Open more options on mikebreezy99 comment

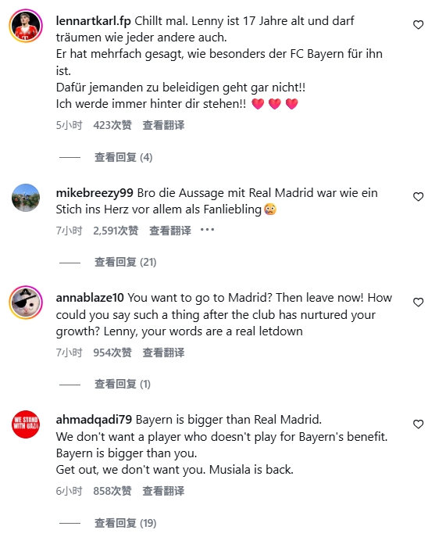(208, 230)
